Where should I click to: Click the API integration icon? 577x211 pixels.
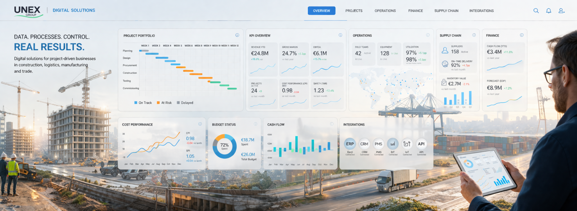pyautogui.click(x=422, y=144)
